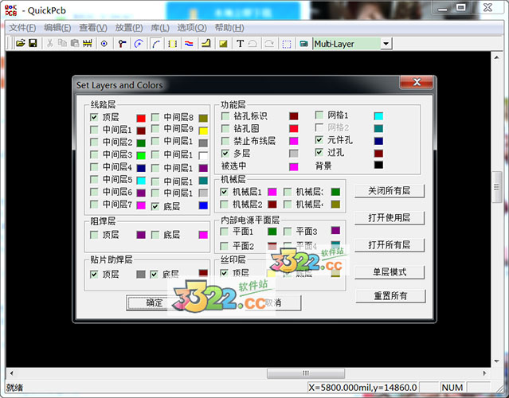This screenshot has height=398, width=509.
Task: Click the 单层模式 button
Action: coord(390,272)
